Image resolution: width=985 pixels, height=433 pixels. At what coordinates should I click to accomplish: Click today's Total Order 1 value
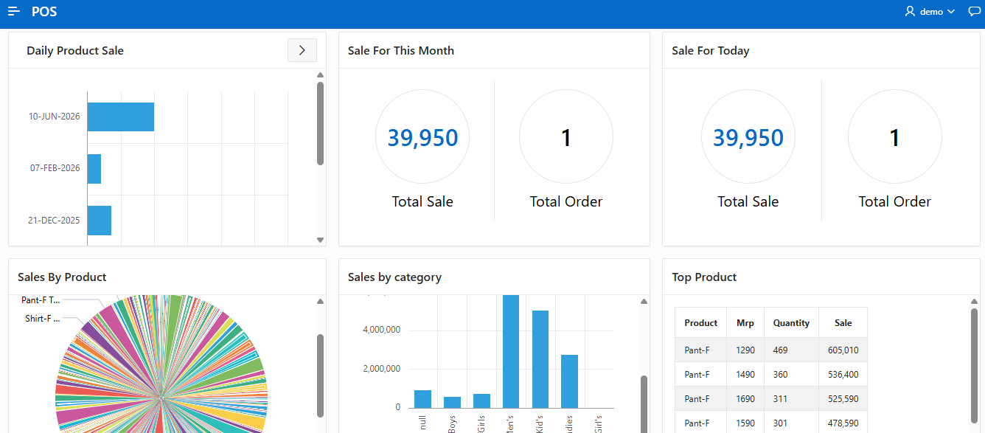tap(895, 137)
